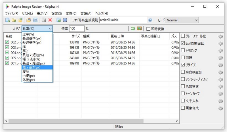The height and width of the screenshot is (132, 227).
Task: Enable the グレースケール化 checkbox
Action: 183,36
